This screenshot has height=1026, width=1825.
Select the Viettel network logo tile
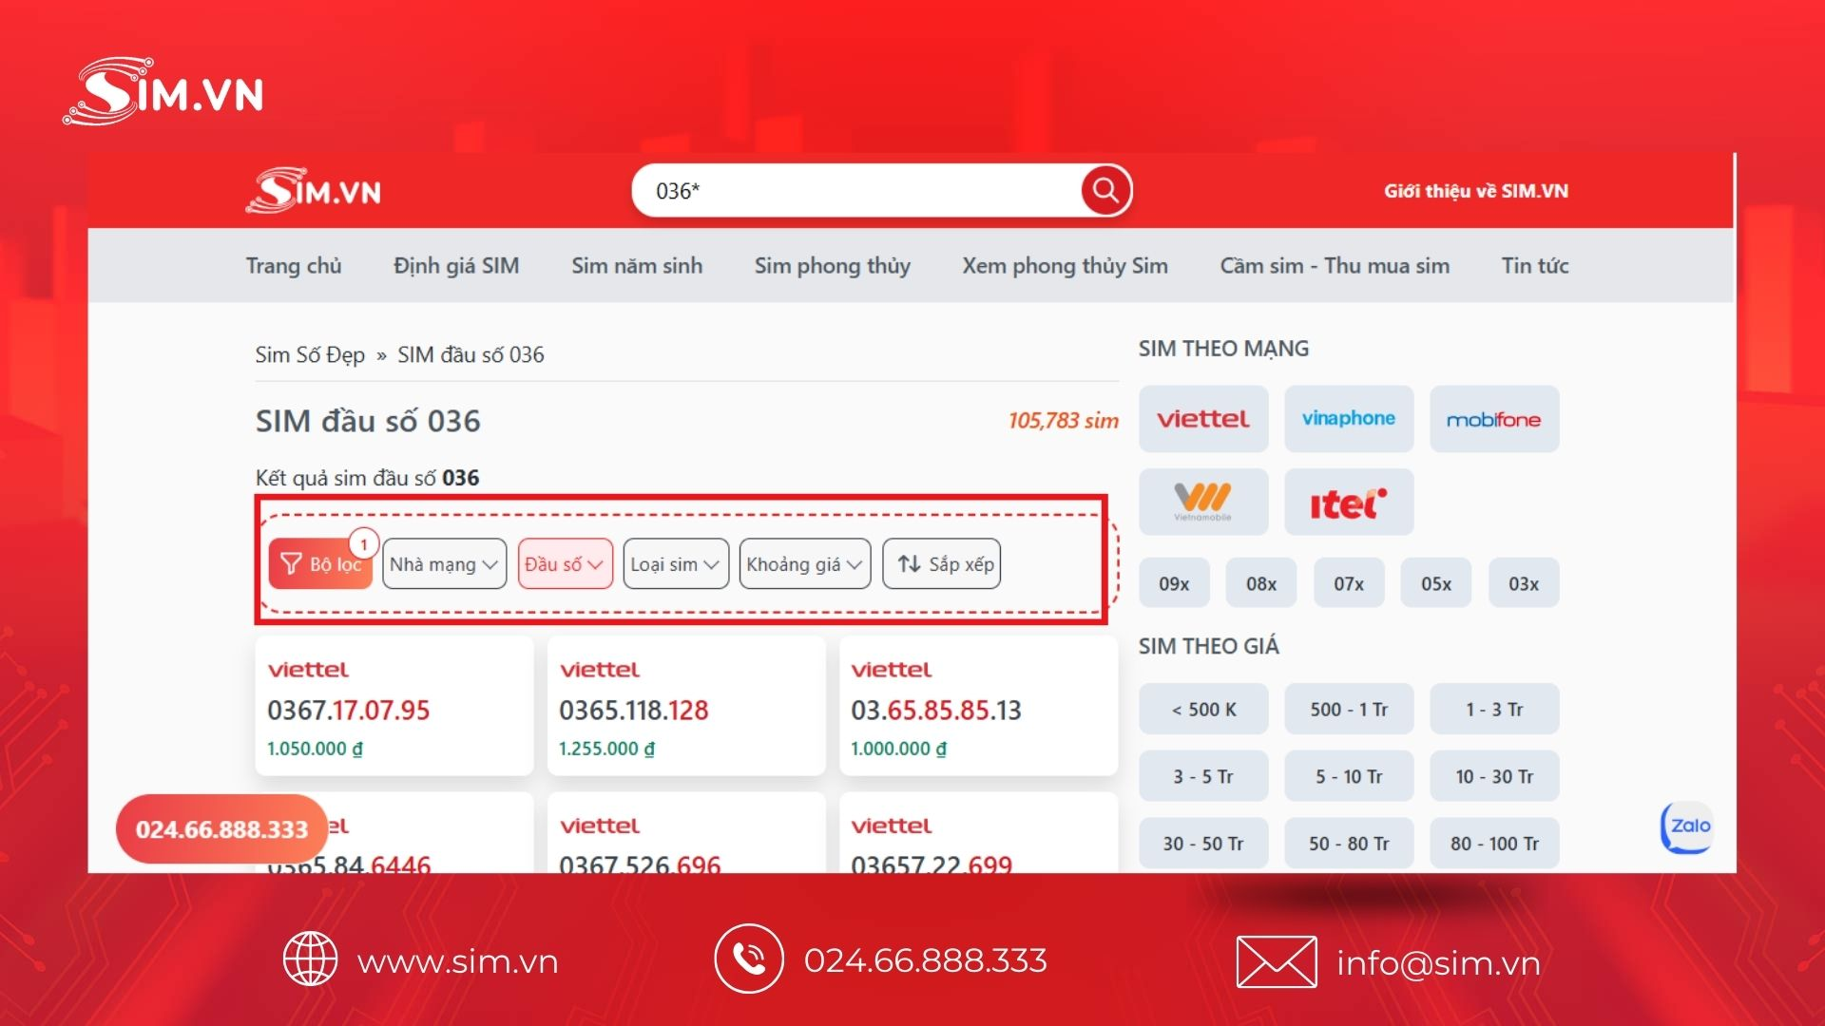1203,419
